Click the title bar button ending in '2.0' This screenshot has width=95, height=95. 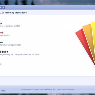[x=2, y=7]
